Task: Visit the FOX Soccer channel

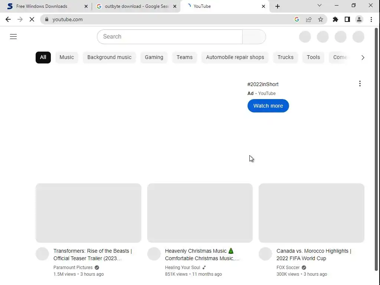Action: coord(288,268)
